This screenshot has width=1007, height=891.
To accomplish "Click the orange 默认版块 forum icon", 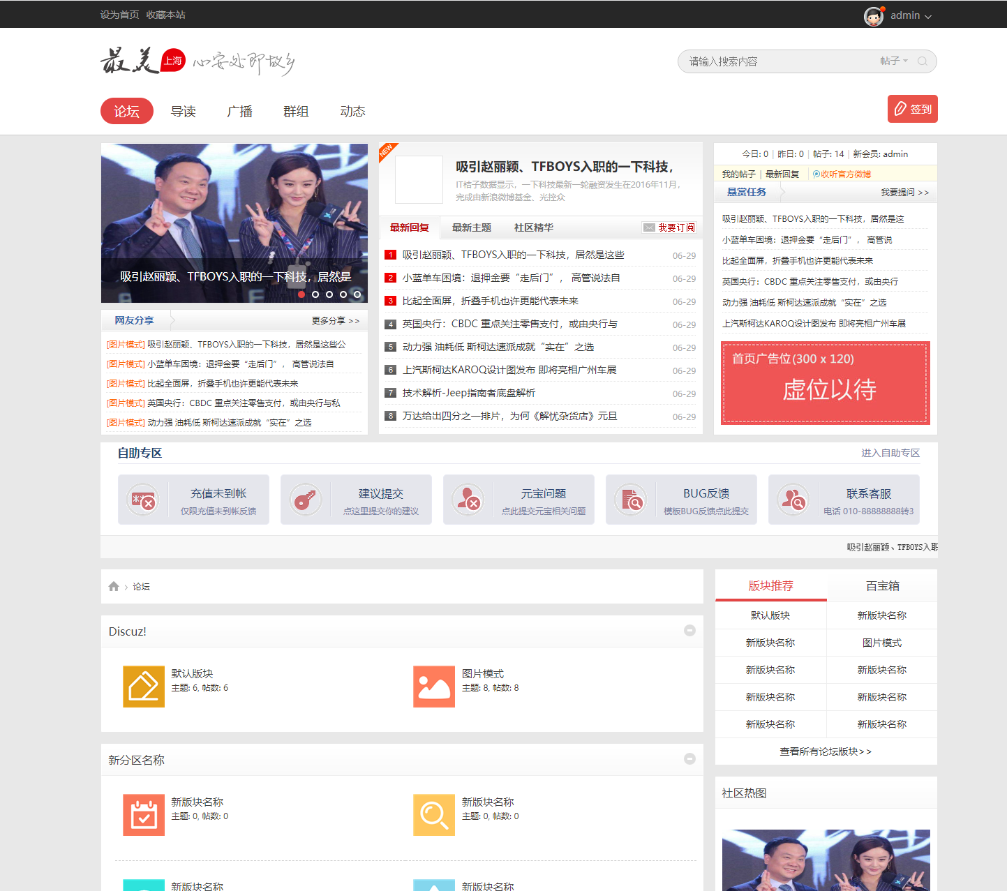I will click(144, 687).
